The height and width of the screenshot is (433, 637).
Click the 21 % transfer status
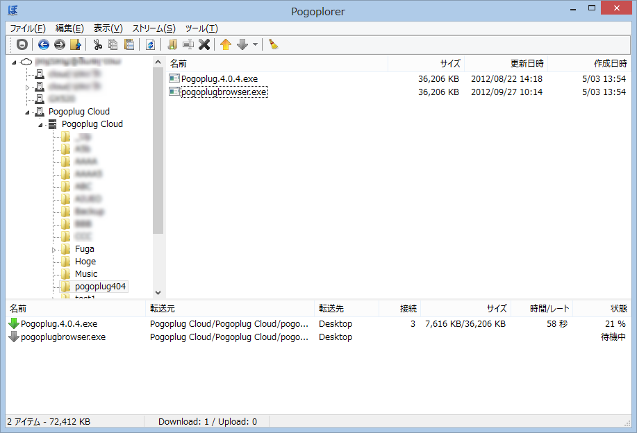tap(615, 324)
